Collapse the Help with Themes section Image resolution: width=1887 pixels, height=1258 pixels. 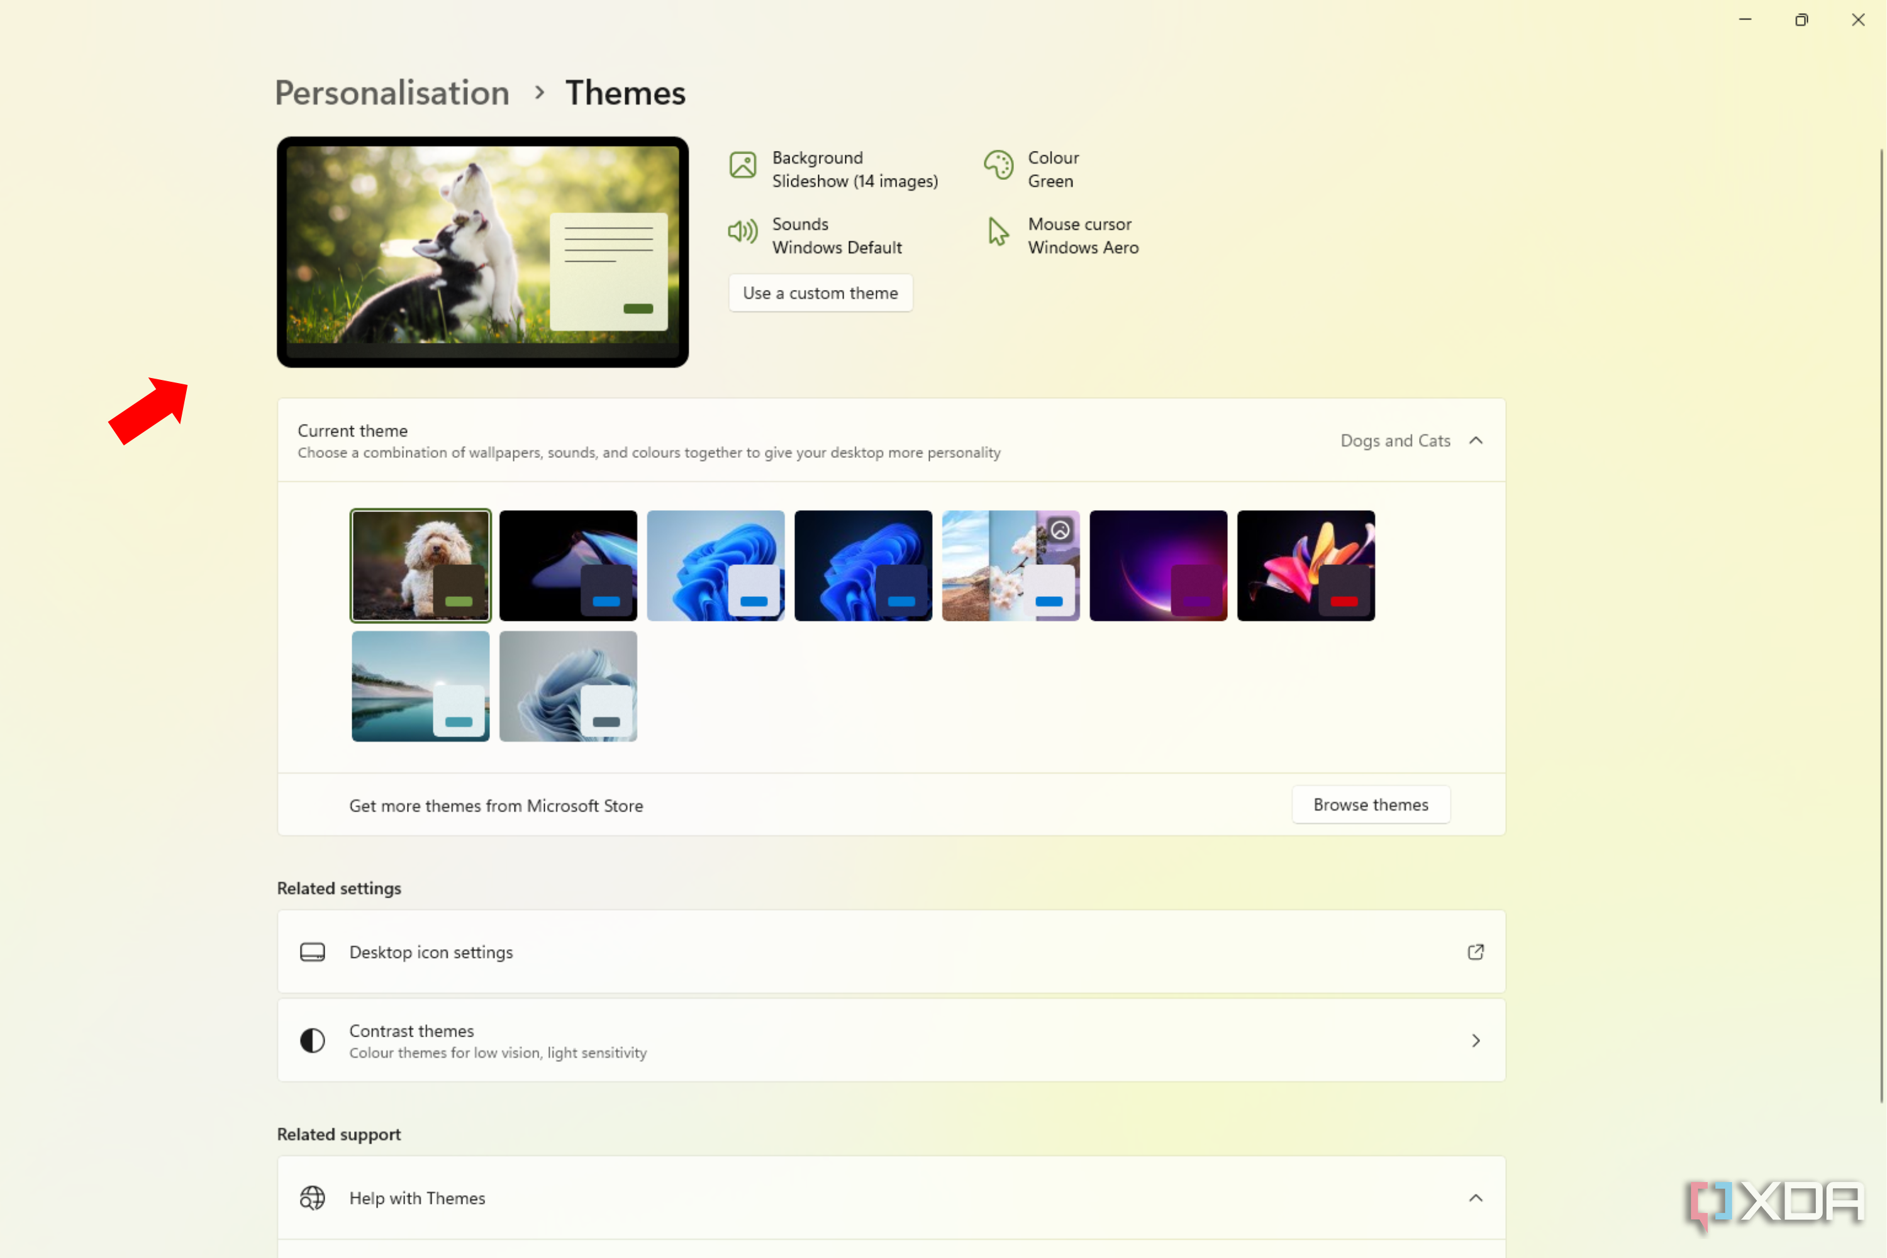(x=1476, y=1198)
